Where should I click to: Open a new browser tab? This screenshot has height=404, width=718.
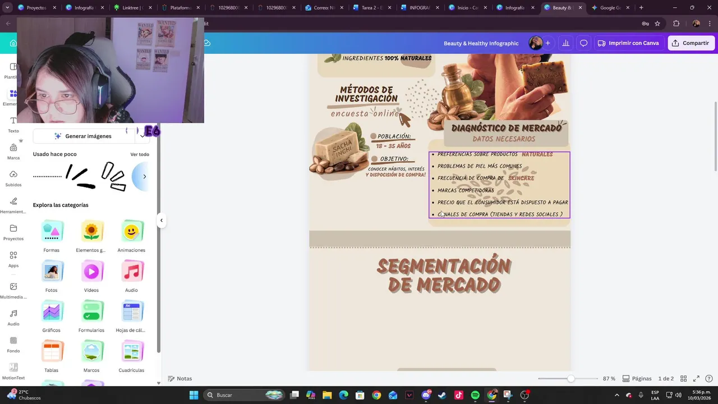pos(641,8)
